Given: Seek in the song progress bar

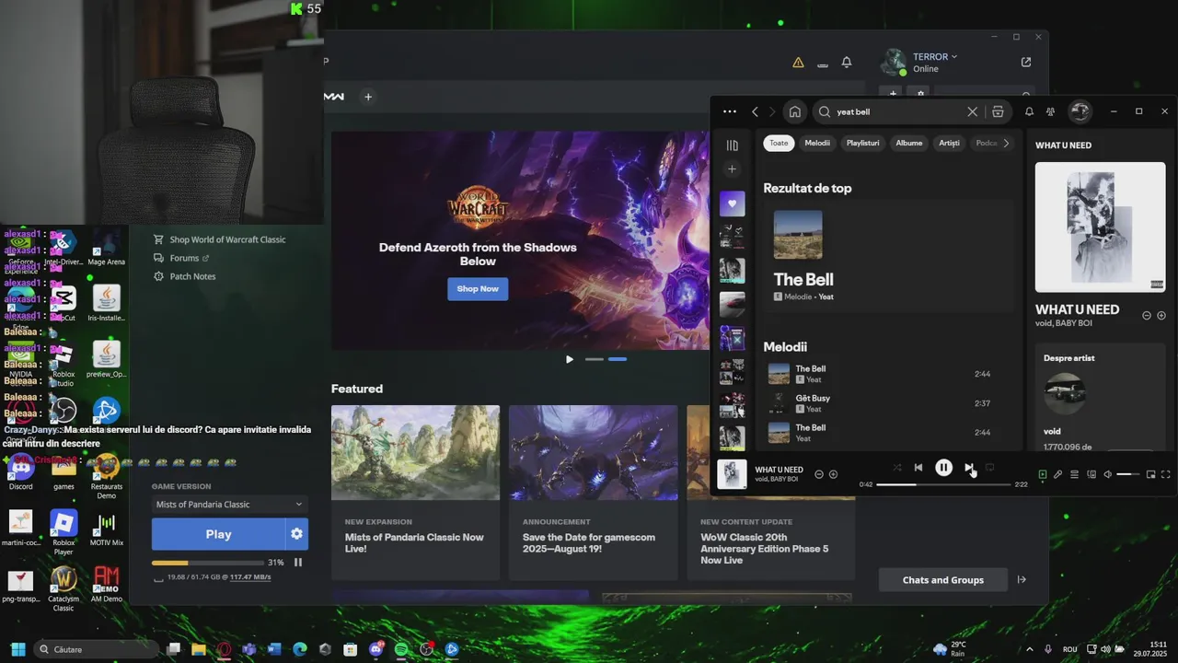Looking at the screenshot, I should [x=942, y=484].
